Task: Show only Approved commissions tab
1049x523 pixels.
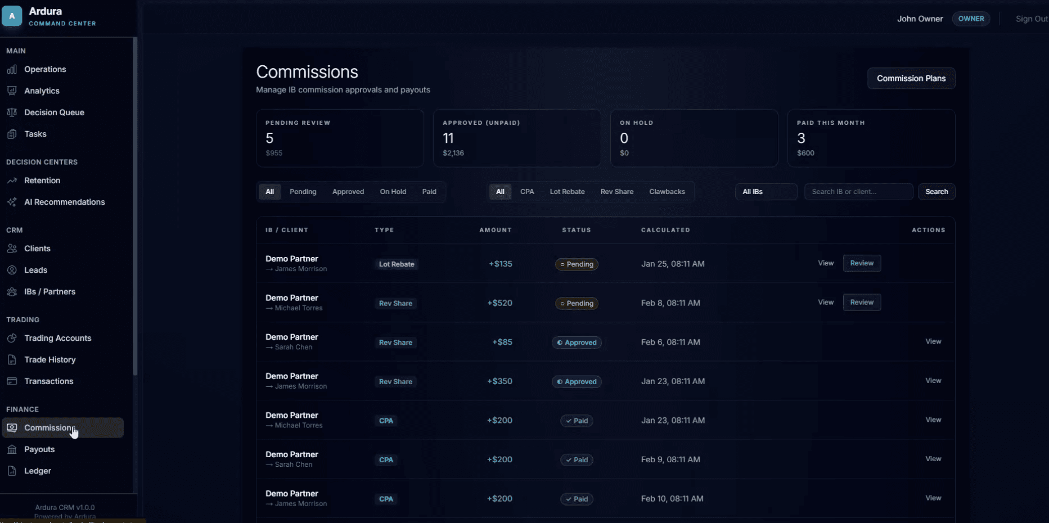Action: pyautogui.click(x=348, y=192)
